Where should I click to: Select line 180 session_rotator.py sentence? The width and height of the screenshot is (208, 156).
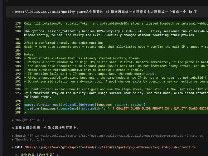click(116, 31)
